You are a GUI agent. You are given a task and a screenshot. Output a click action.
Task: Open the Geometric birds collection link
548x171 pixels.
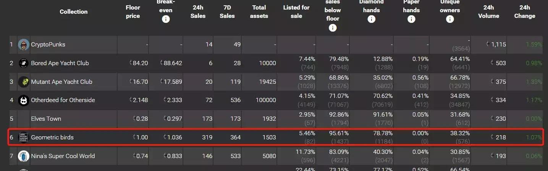52,137
